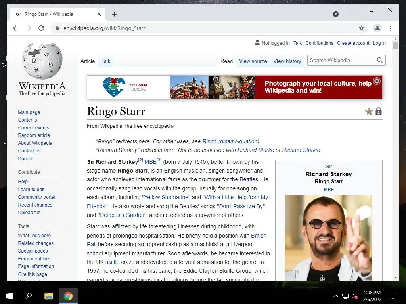Click the page protection padlock icon
Screen dimensions: 406x304
tap(379, 112)
